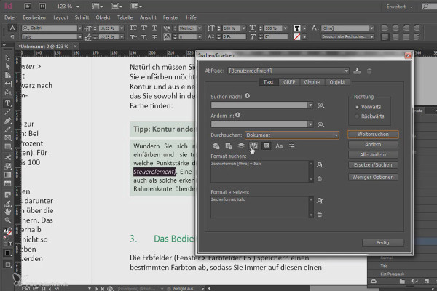Select the Page tool

(7, 75)
